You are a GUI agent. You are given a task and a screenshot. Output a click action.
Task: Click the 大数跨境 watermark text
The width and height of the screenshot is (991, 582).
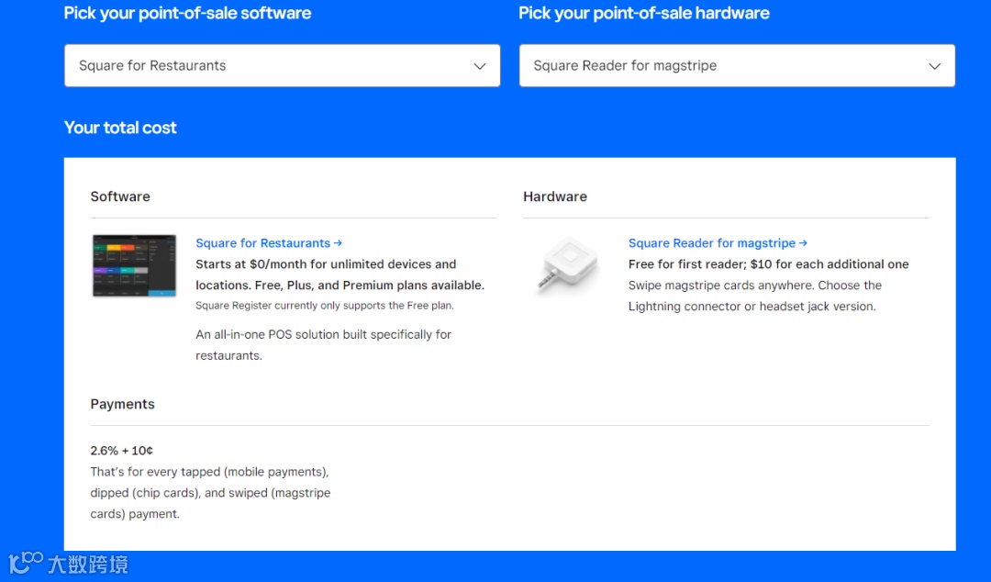(88, 564)
